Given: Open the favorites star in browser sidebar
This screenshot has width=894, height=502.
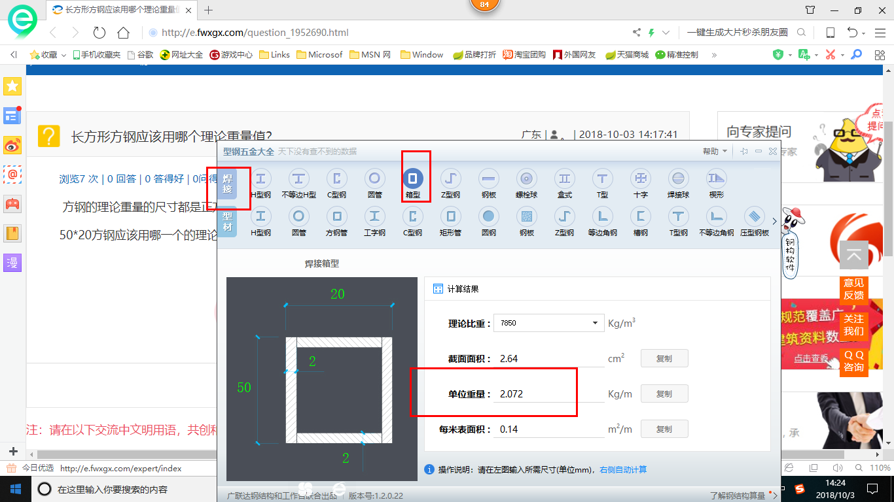Looking at the screenshot, I should click(x=12, y=86).
